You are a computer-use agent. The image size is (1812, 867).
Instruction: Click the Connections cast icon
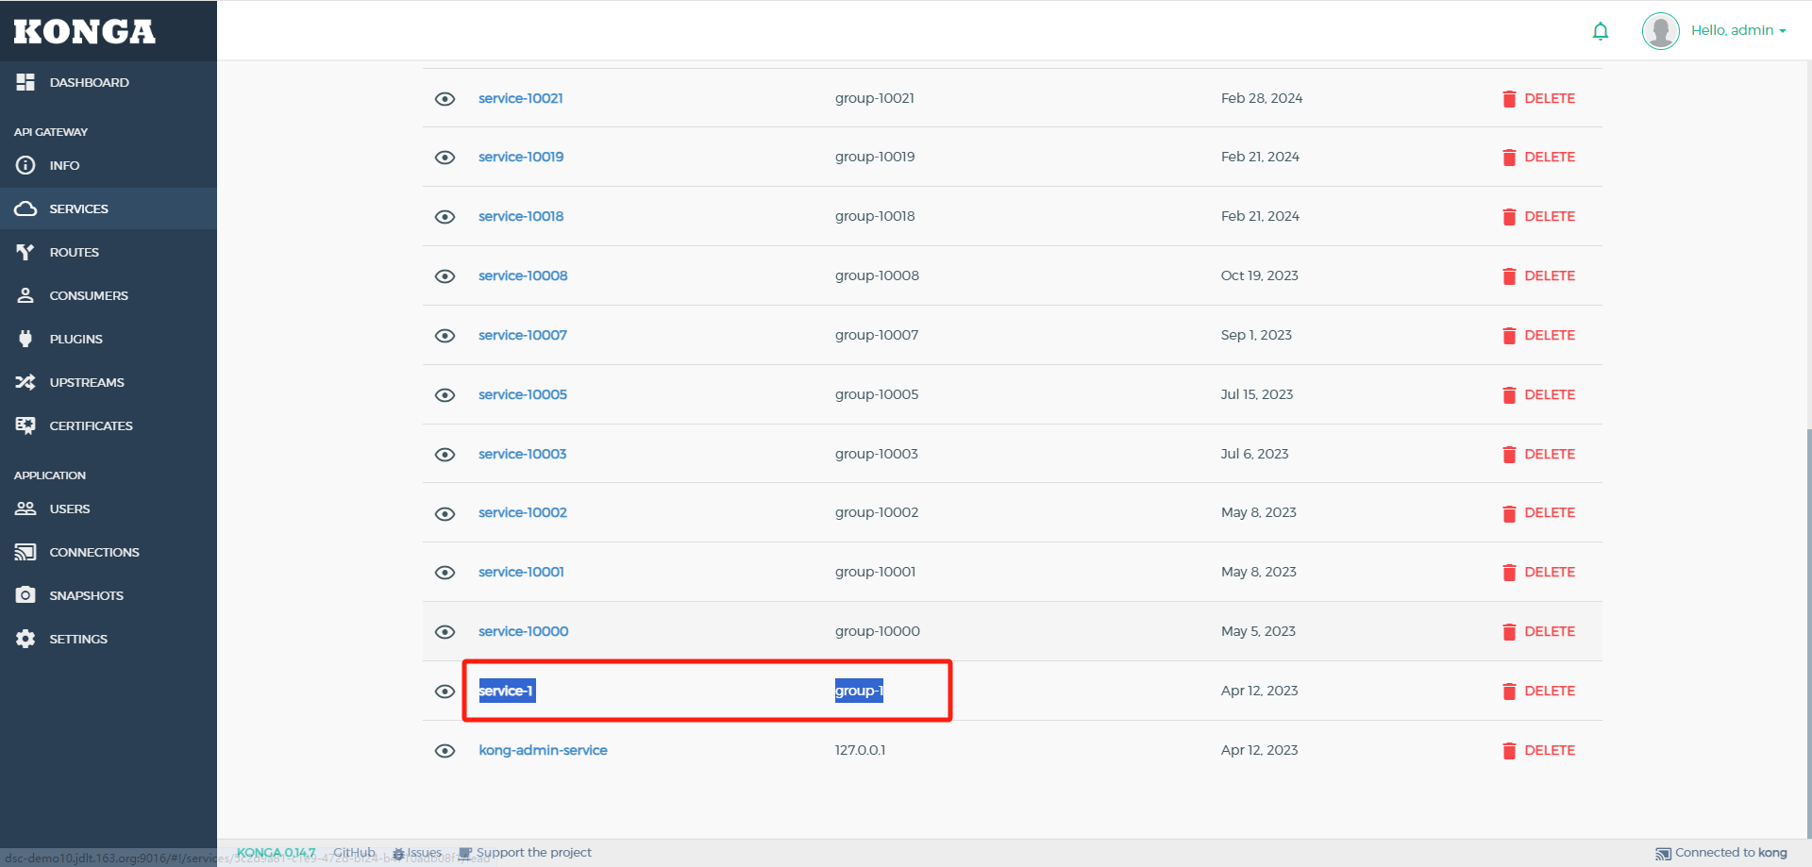coord(25,552)
